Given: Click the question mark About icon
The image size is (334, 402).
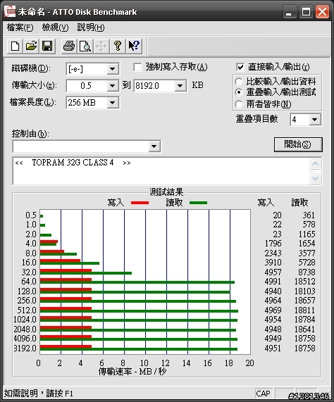Looking at the screenshot, I should (x=118, y=46).
